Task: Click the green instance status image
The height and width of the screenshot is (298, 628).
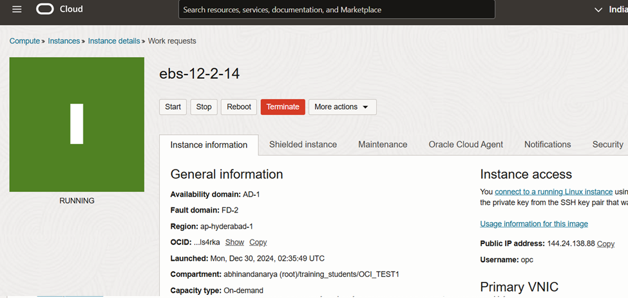Action: pos(77,124)
